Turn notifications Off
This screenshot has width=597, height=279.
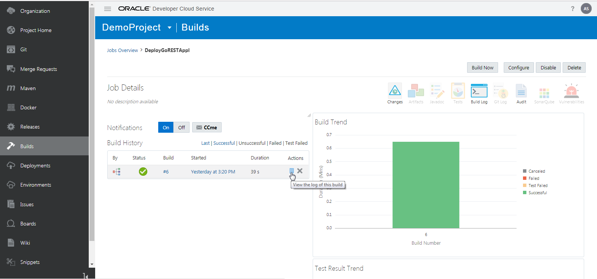[x=182, y=127]
